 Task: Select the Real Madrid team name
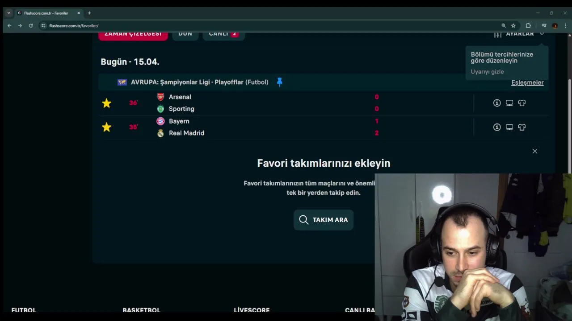(186, 133)
